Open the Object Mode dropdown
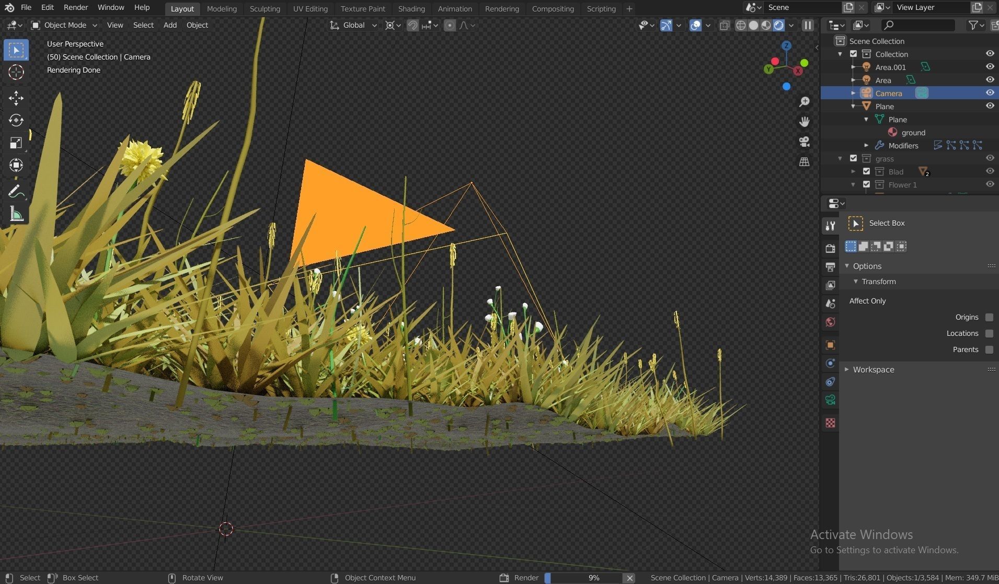The image size is (999, 584). coord(64,25)
